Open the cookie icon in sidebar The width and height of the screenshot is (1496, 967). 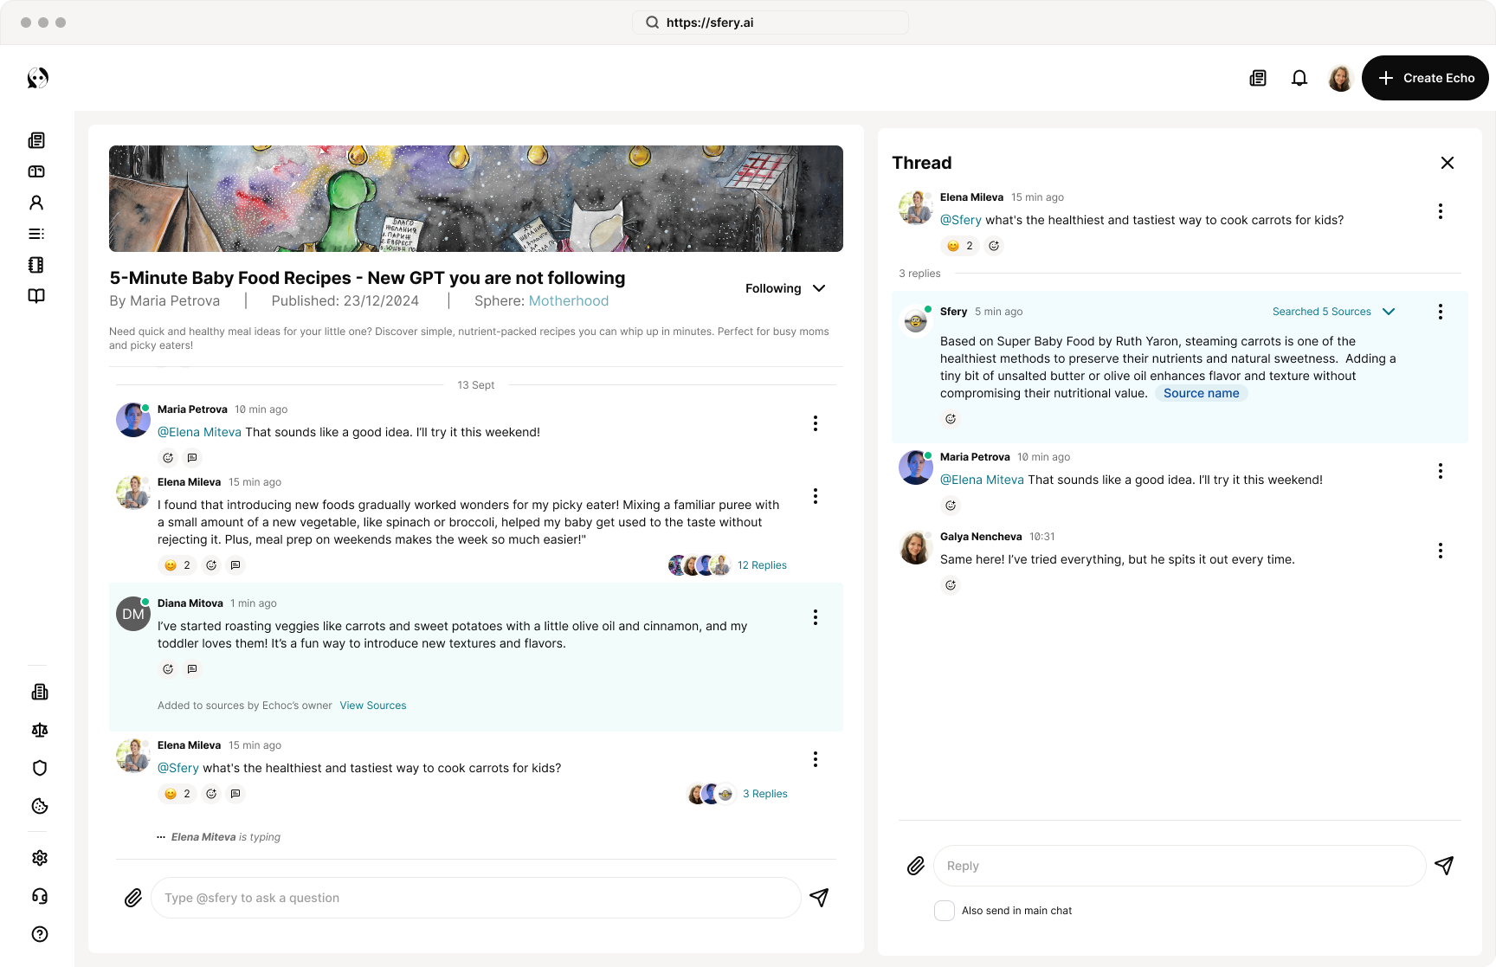click(40, 806)
